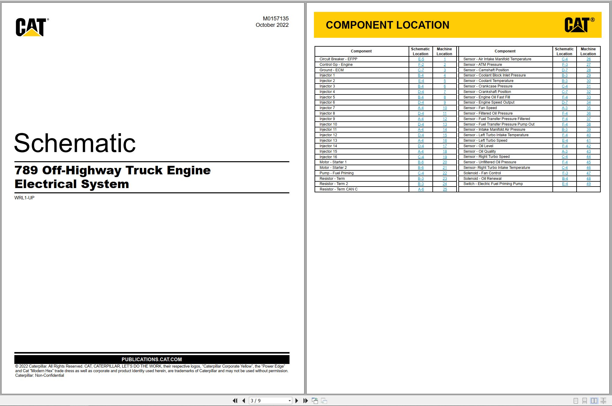The height and width of the screenshot is (406, 612).
Task: Select two-page facing view
Action: click(x=594, y=401)
